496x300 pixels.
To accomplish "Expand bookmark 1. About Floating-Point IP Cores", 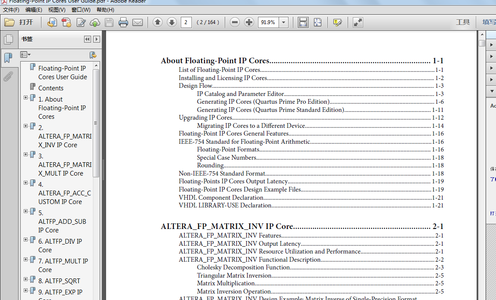I will [x=25, y=98].
